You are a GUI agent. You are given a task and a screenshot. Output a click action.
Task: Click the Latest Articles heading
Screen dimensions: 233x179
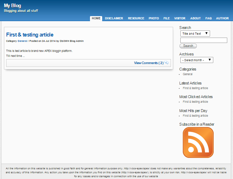click(x=190, y=83)
